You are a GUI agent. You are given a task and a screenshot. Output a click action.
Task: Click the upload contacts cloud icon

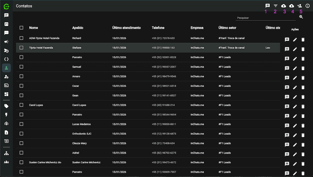coord(283,6)
